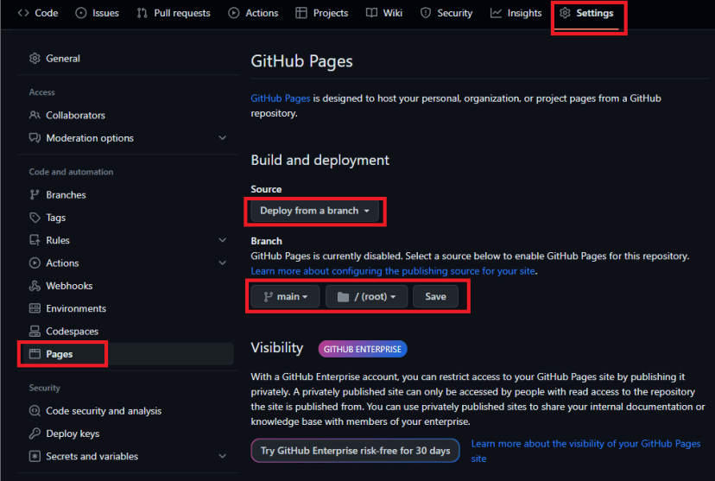
Task: Open Learn more about configuring publishing source link
Action: pyautogui.click(x=393, y=271)
